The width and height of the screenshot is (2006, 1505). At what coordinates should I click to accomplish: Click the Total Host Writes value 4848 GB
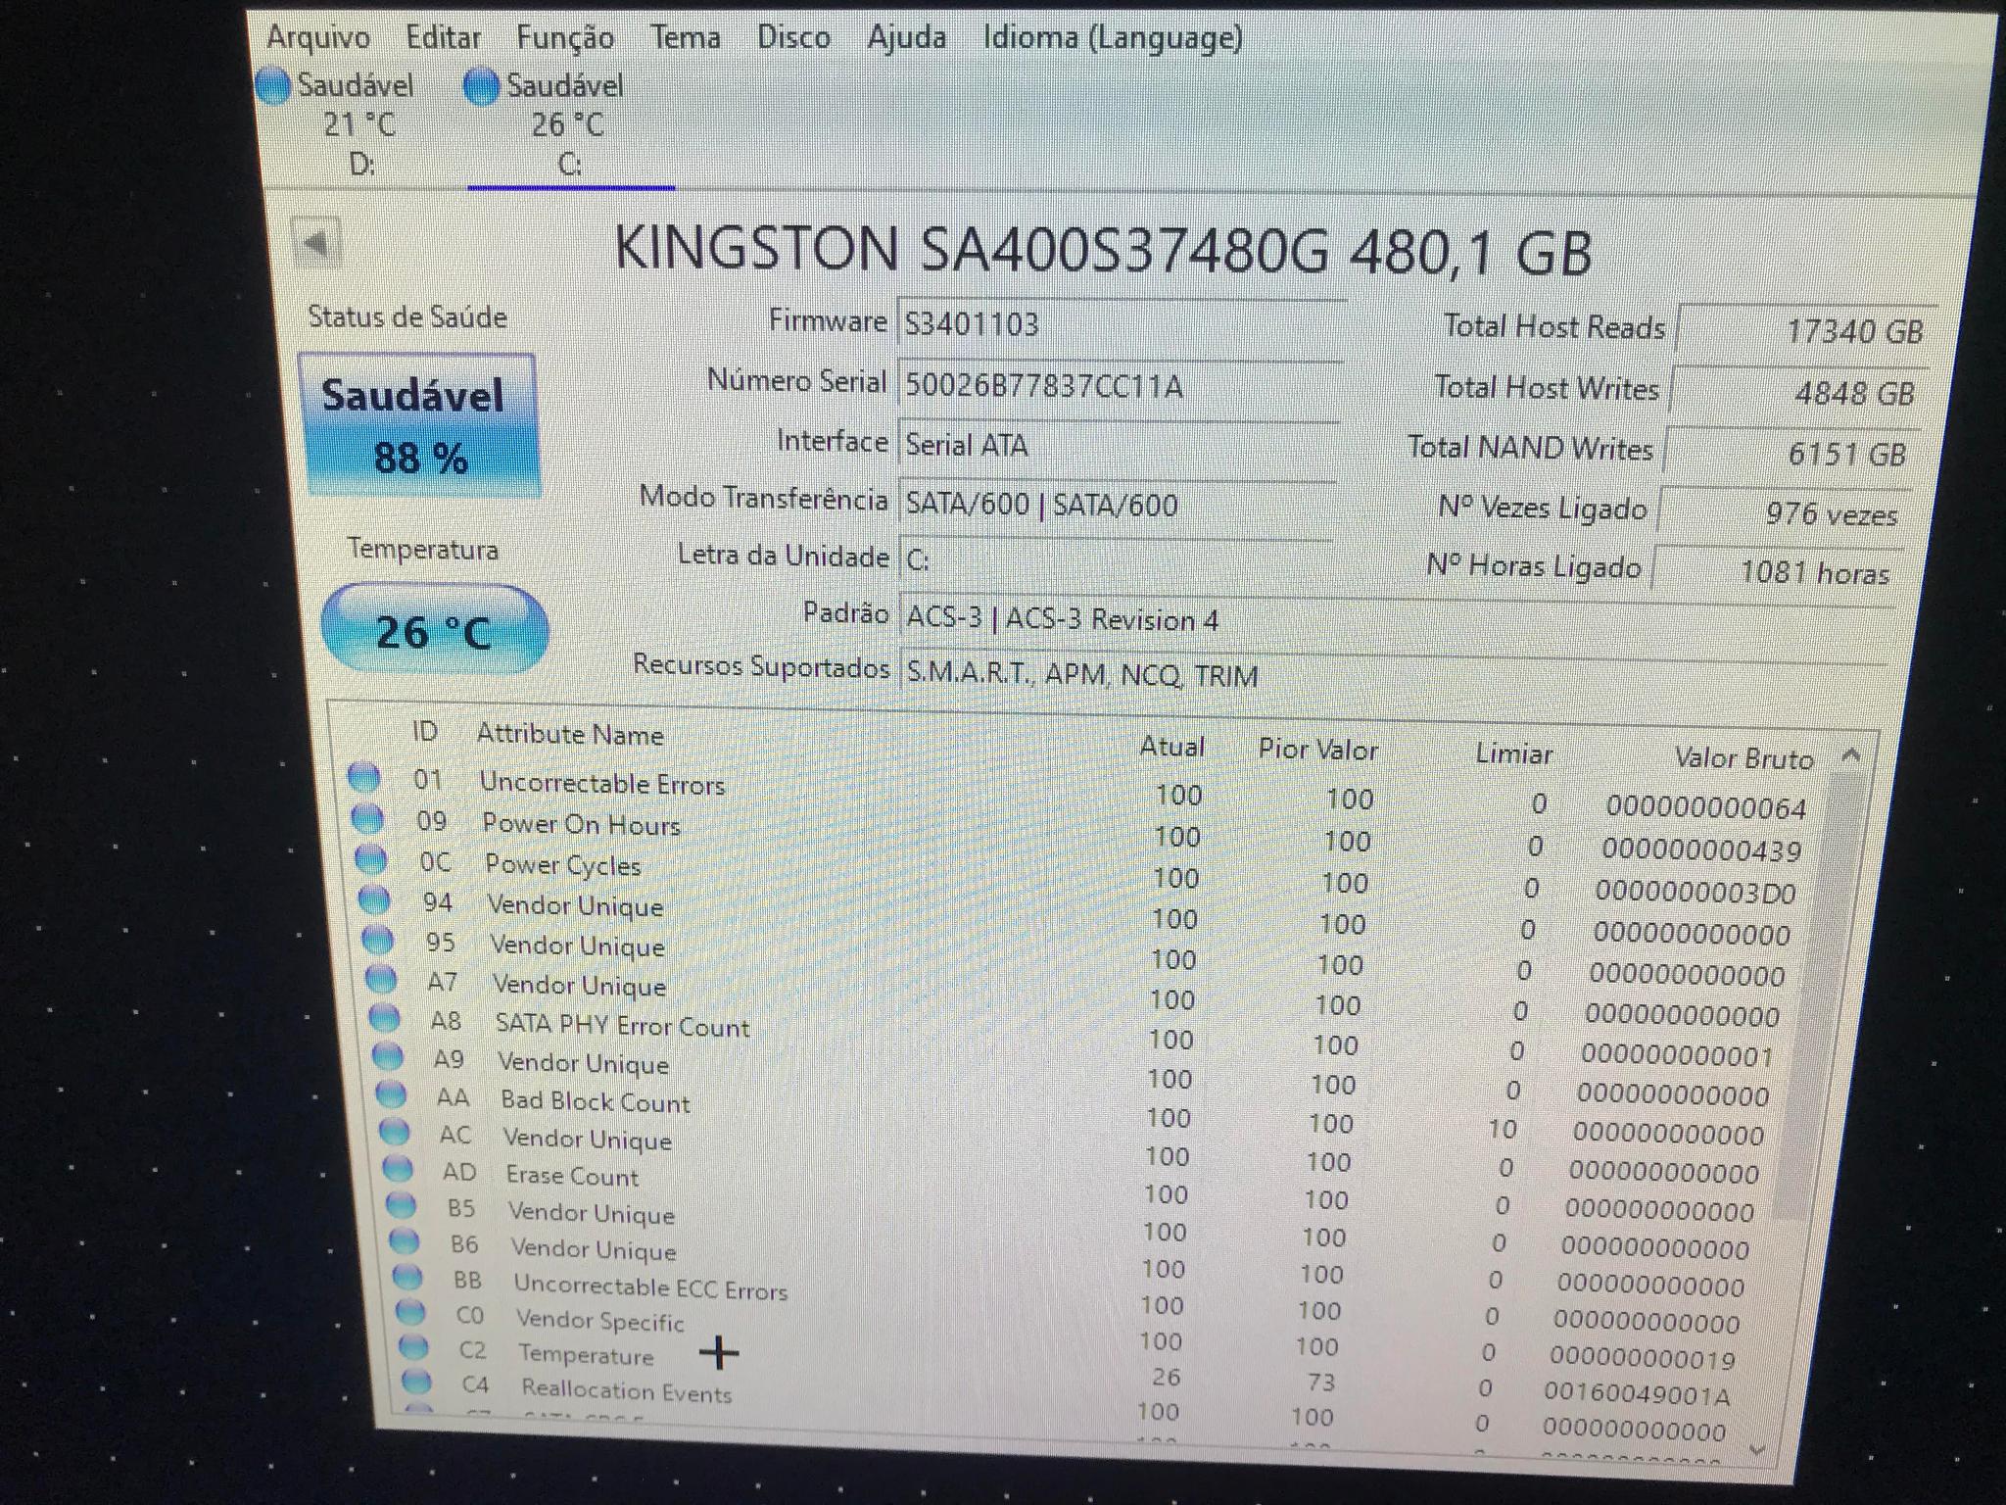[1799, 392]
